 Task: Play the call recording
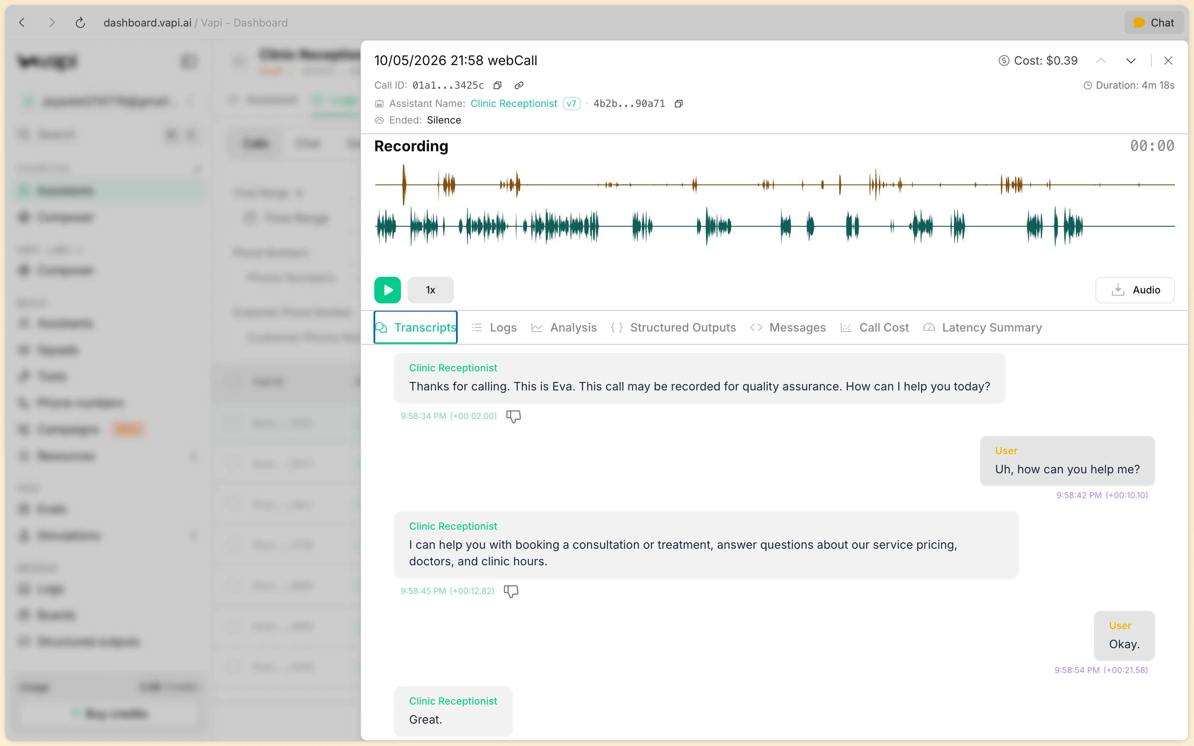[387, 290]
